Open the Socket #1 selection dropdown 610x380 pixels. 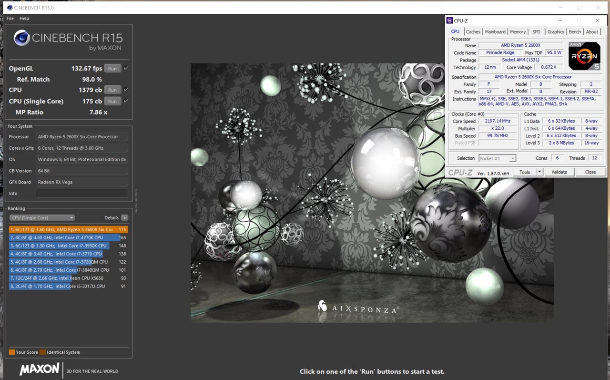point(498,158)
